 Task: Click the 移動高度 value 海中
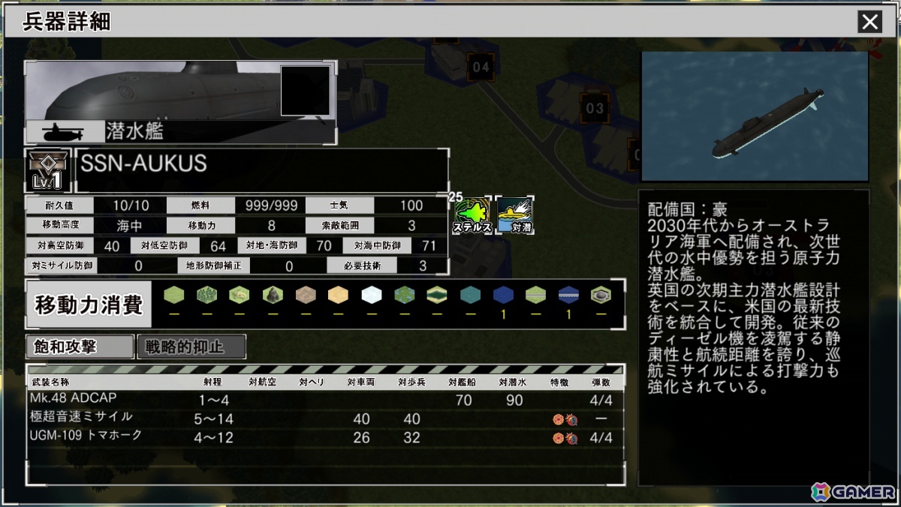click(130, 226)
